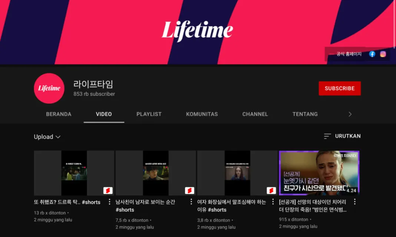The width and height of the screenshot is (396, 237).
Task: Click title 또 취했죠? 드르륵 탁.. #shorts
Action: pyautogui.click(x=67, y=202)
